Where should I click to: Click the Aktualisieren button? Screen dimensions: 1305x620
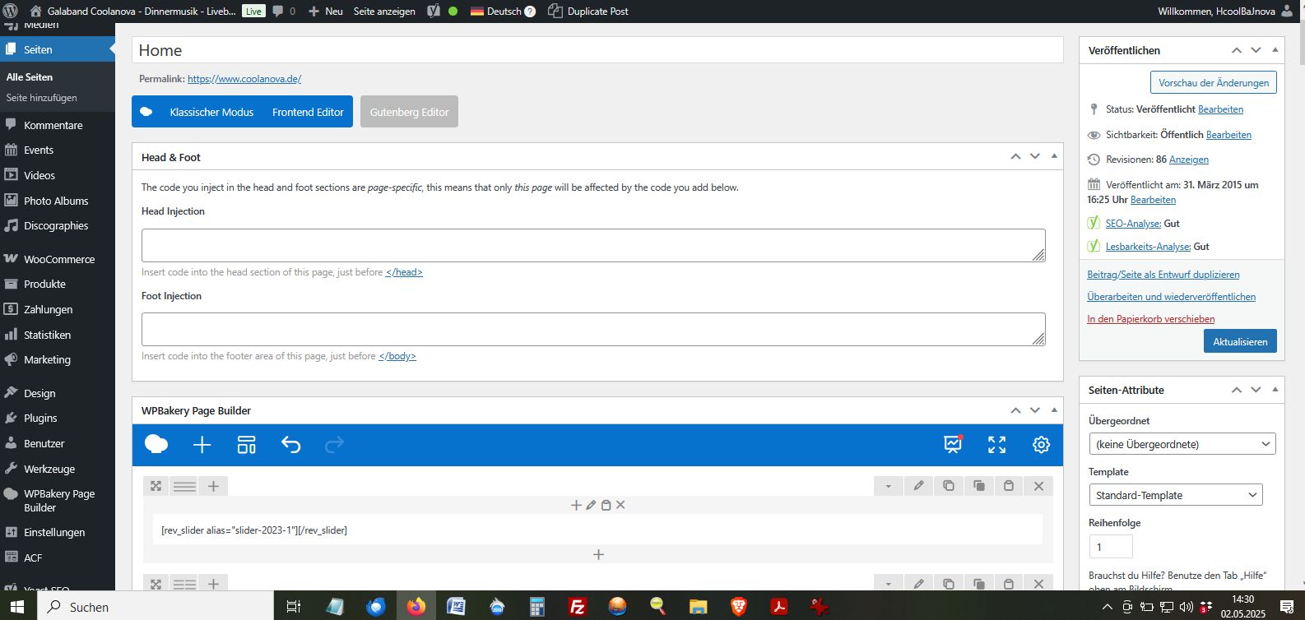[1240, 341]
